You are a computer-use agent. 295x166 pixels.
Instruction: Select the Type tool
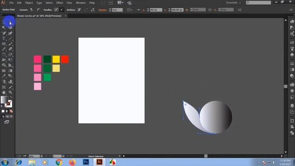[x=4, y=38]
